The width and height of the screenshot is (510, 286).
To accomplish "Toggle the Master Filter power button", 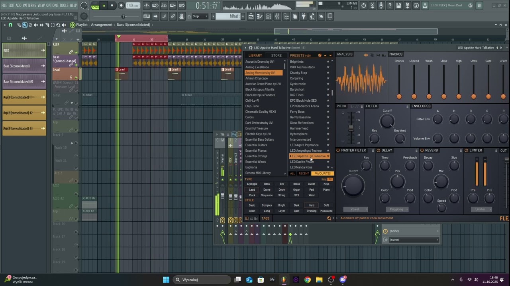I will click(338, 151).
